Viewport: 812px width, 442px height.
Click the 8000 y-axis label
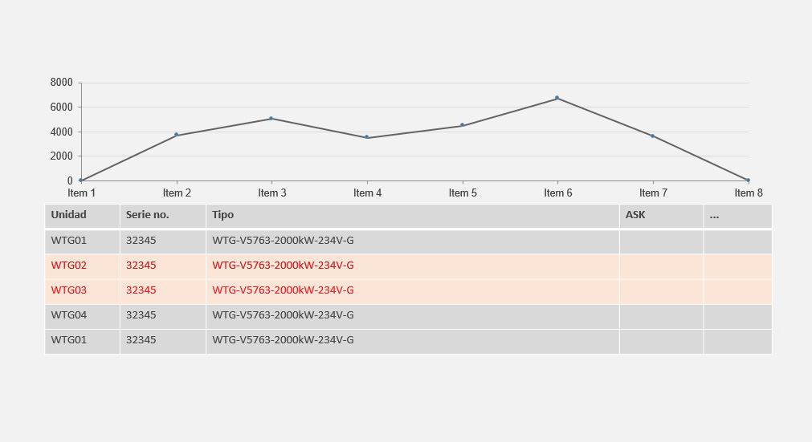(62, 83)
